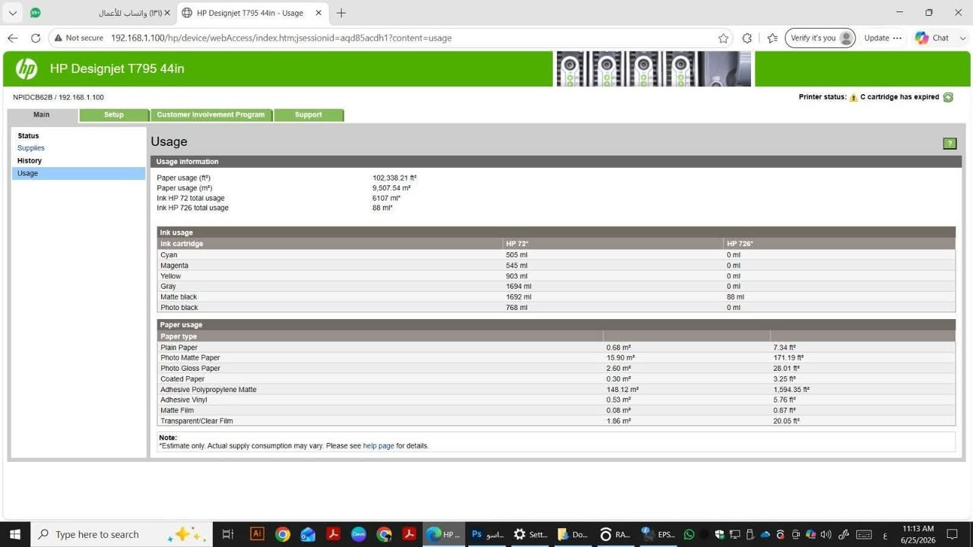
Task: Reload the page with browser refresh icon
Action: 35,38
